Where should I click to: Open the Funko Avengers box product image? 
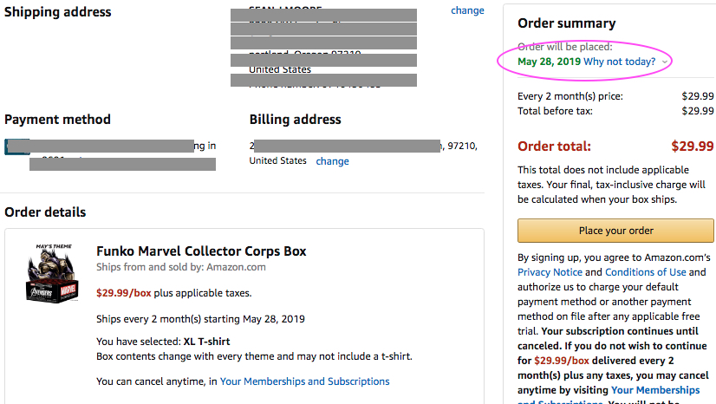pos(53,273)
